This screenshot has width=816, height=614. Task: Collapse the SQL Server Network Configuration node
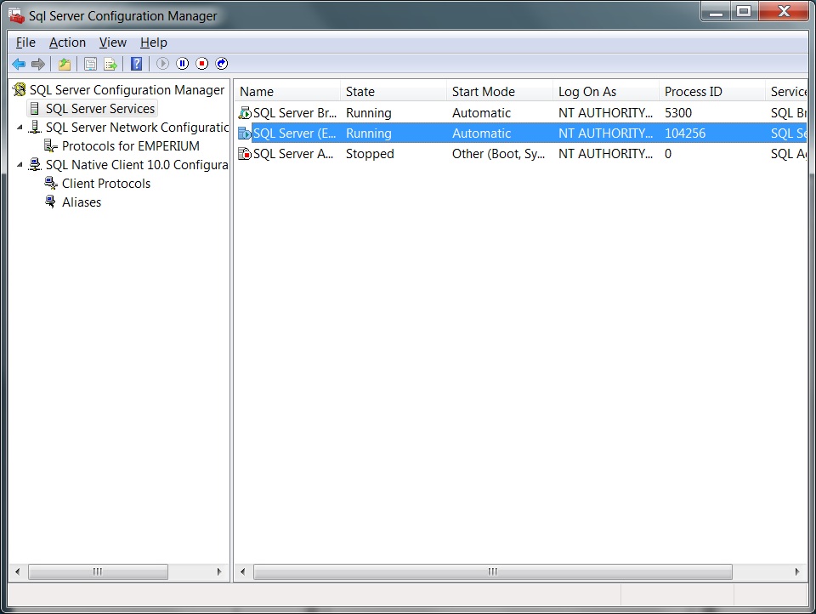20,128
